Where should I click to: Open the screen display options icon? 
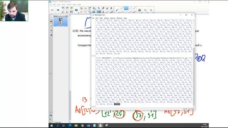pyautogui.click(x=76, y=10)
